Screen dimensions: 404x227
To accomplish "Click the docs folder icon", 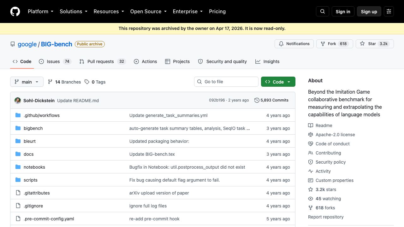I will click(18, 154).
